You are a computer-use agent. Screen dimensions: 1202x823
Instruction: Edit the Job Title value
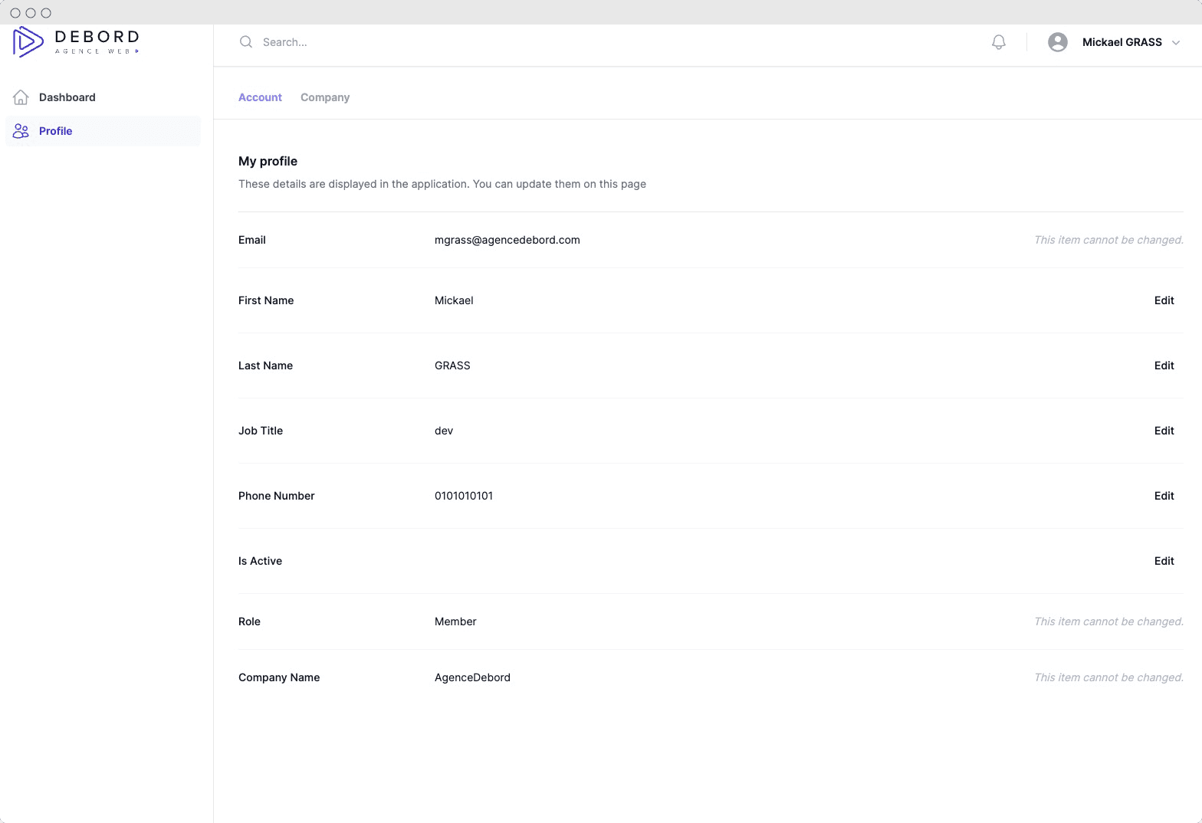tap(1164, 431)
